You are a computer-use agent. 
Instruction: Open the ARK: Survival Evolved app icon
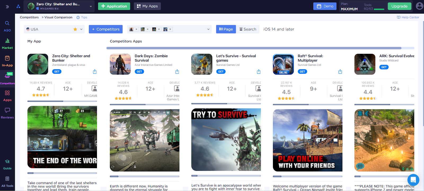click(365, 64)
